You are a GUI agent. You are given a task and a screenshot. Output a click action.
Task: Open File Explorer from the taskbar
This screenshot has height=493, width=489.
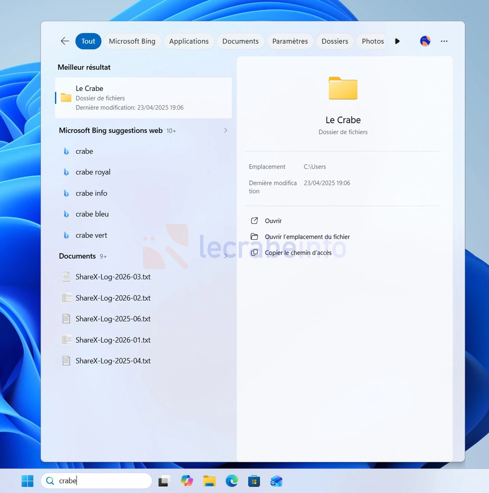pyautogui.click(x=209, y=480)
